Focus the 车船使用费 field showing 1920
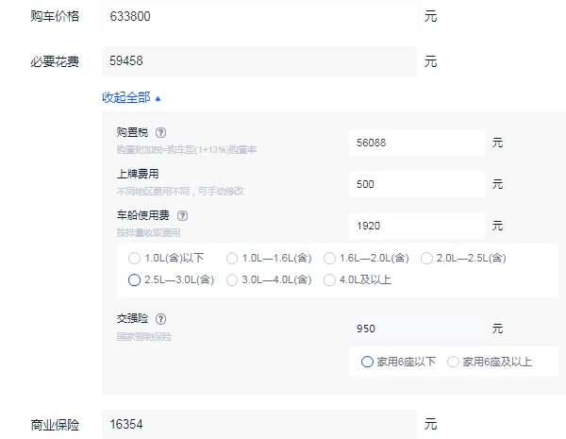 [x=415, y=226]
